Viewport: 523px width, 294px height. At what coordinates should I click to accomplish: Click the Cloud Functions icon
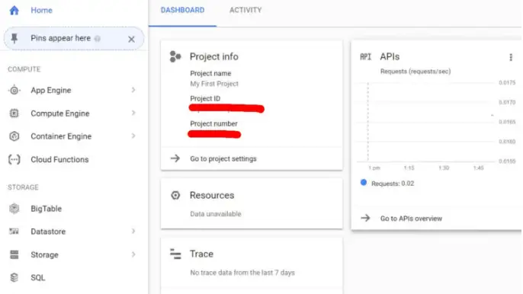(14, 159)
